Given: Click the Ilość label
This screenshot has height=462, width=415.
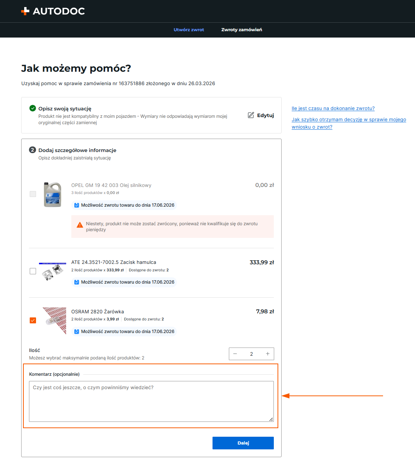Looking at the screenshot, I should (35, 350).
